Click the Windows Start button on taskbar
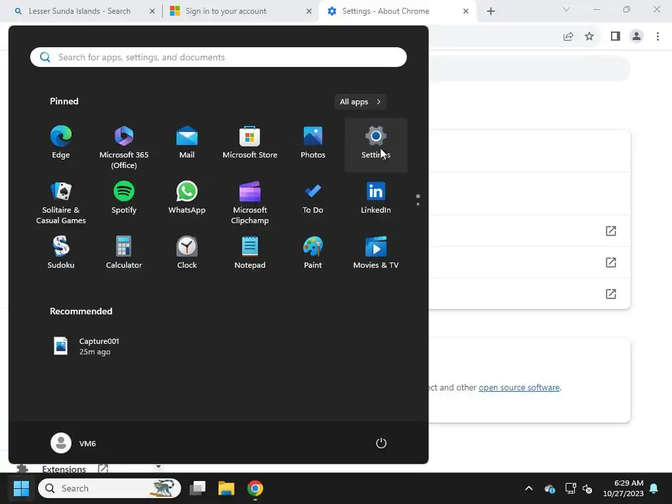Viewport: 672px width, 504px height. [21, 488]
